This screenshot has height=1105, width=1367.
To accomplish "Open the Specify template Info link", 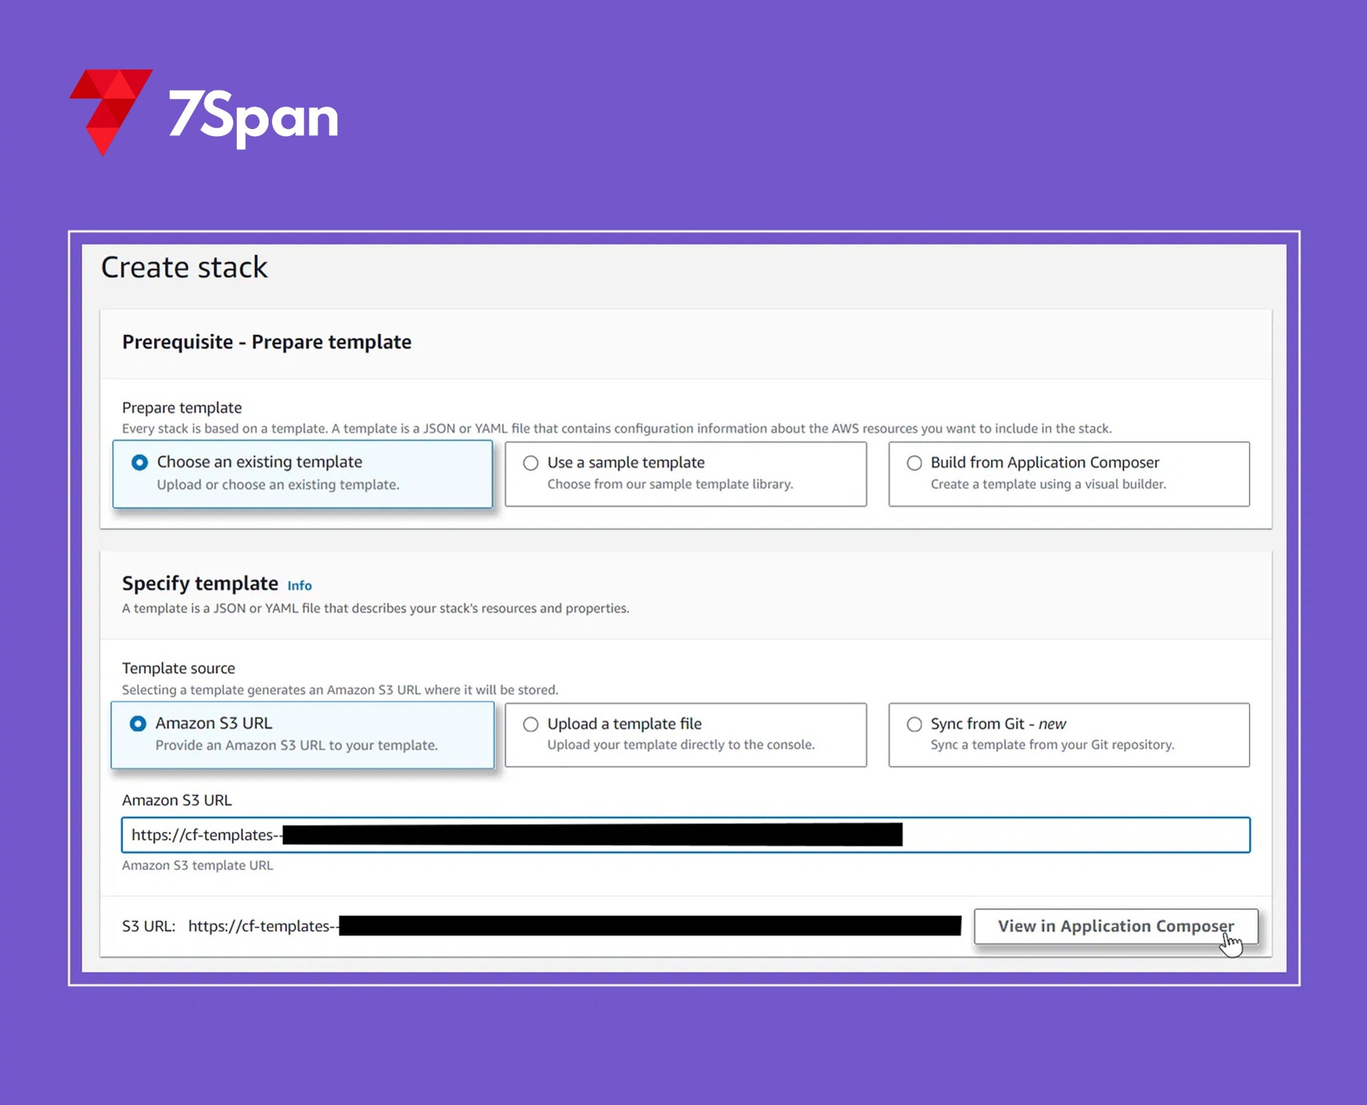I will coord(300,586).
